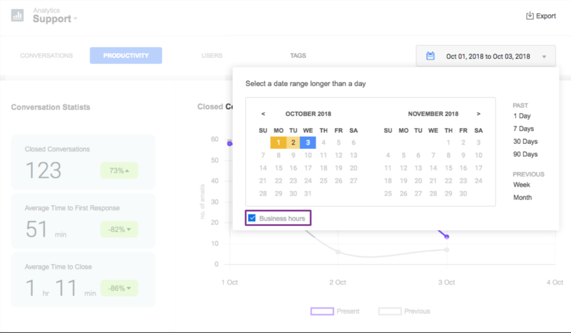The height and width of the screenshot is (333, 571).
Task: Pick October 15 in the calendar
Action: tap(278, 168)
